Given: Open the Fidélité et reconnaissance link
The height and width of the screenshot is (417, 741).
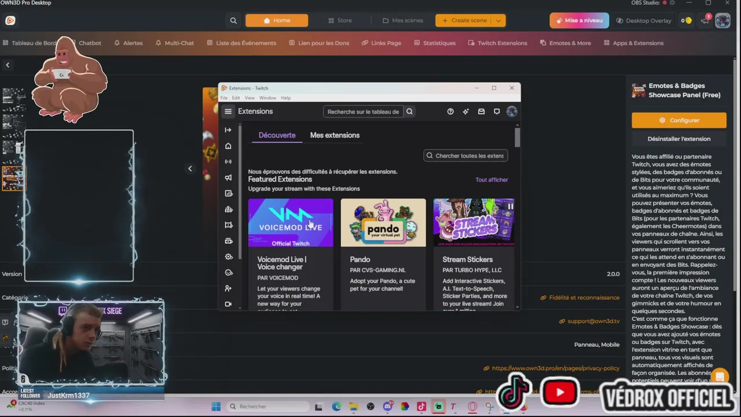Looking at the screenshot, I should (x=579, y=298).
